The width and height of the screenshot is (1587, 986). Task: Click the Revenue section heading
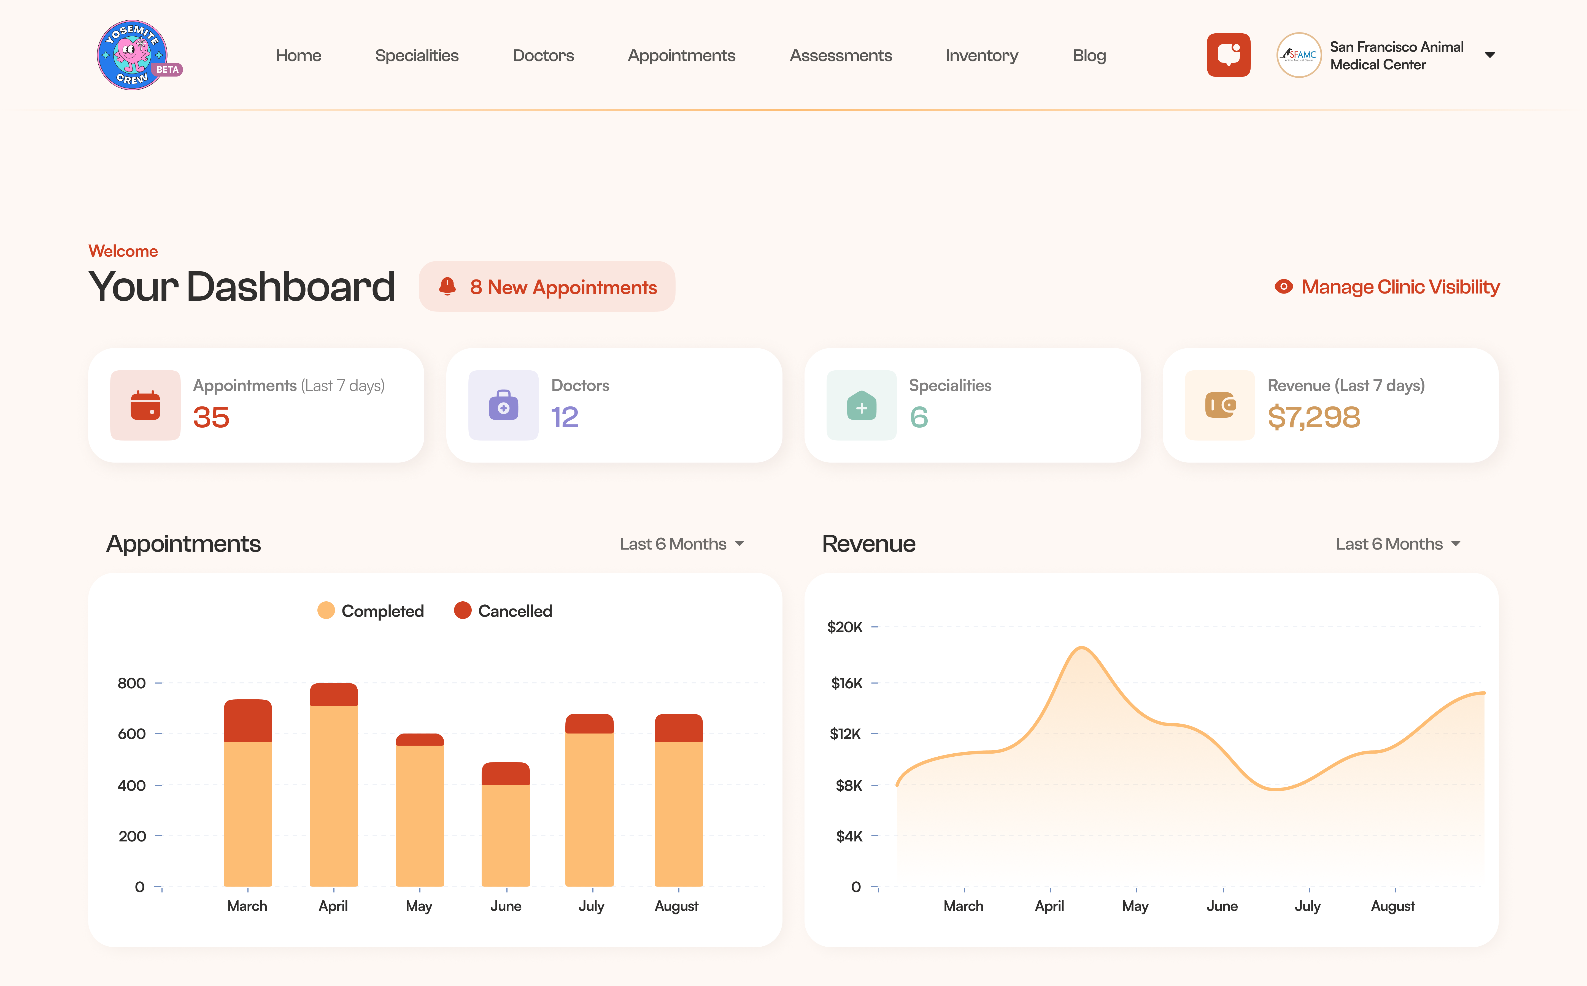868,544
